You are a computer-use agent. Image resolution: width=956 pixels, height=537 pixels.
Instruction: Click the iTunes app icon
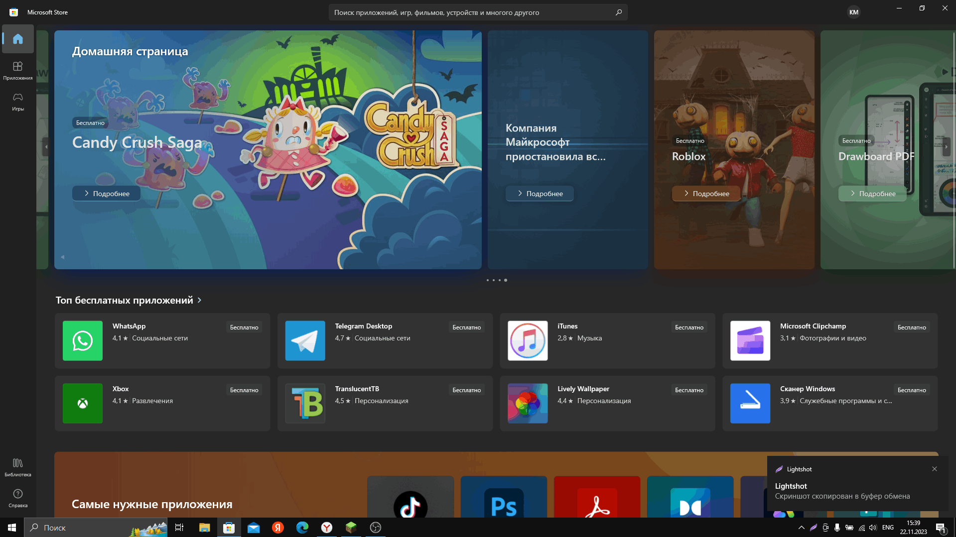[x=528, y=341]
